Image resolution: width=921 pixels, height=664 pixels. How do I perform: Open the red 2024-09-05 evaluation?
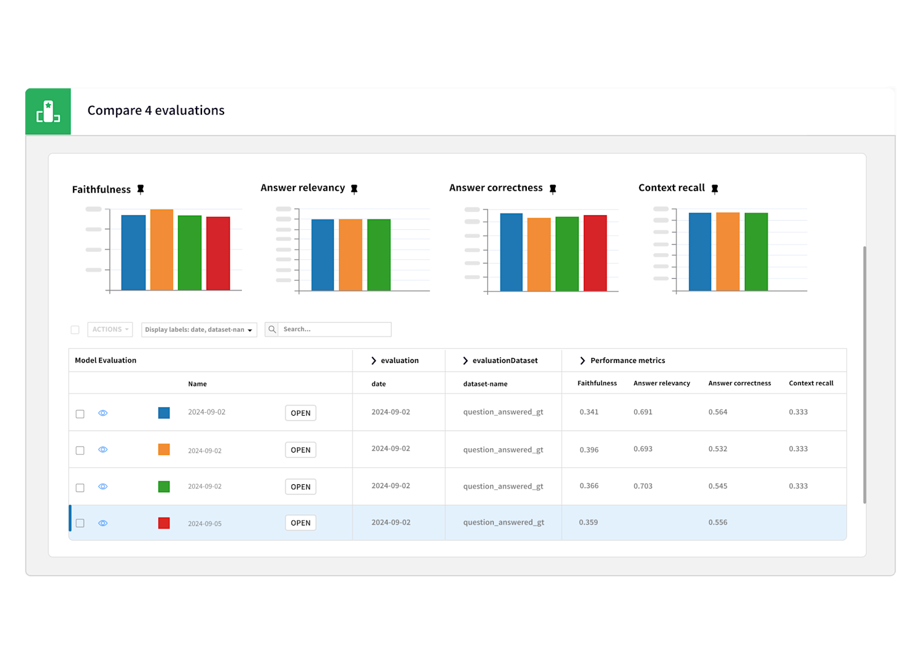[x=301, y=523]
